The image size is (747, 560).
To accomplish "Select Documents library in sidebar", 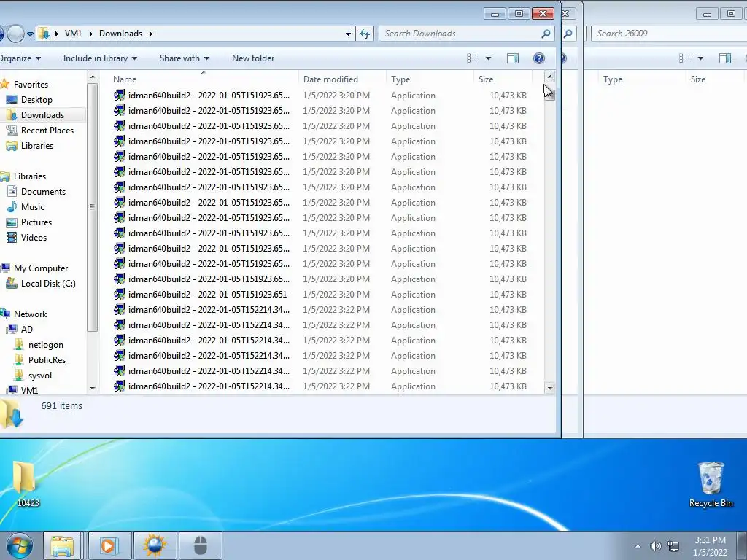I will [x=43, y=192].
